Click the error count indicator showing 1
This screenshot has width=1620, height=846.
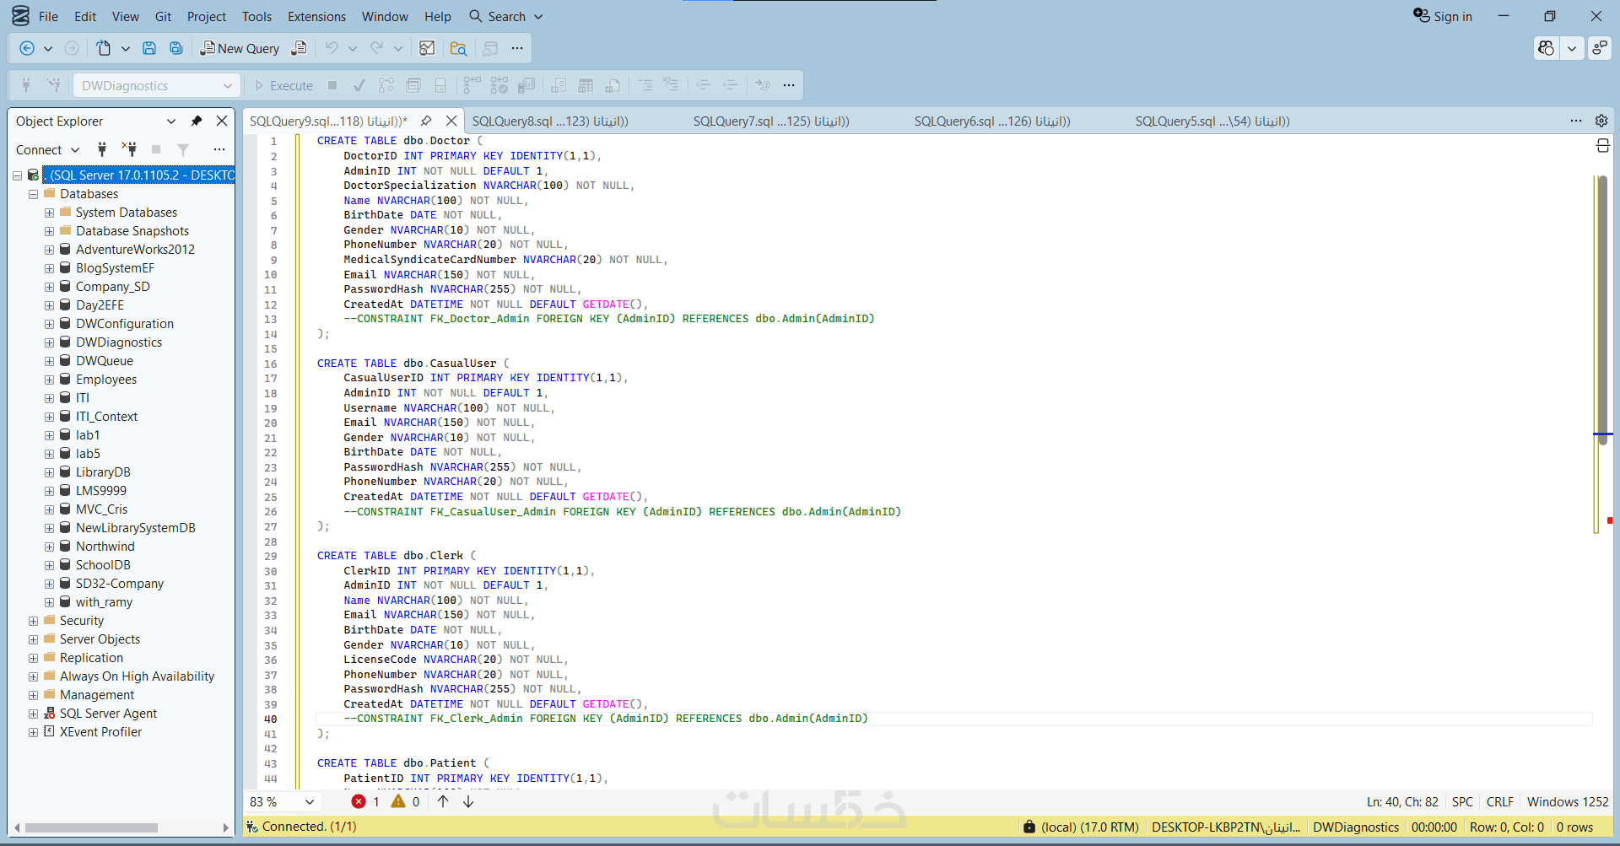click(365, 801)
